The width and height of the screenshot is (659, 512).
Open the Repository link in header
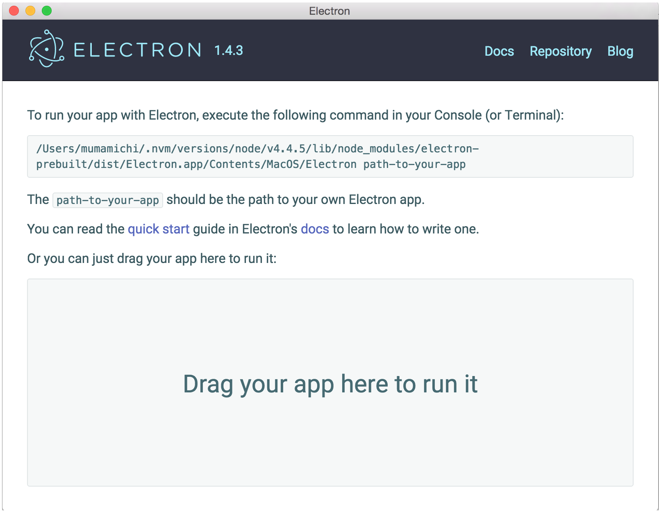tap(560, 52)
